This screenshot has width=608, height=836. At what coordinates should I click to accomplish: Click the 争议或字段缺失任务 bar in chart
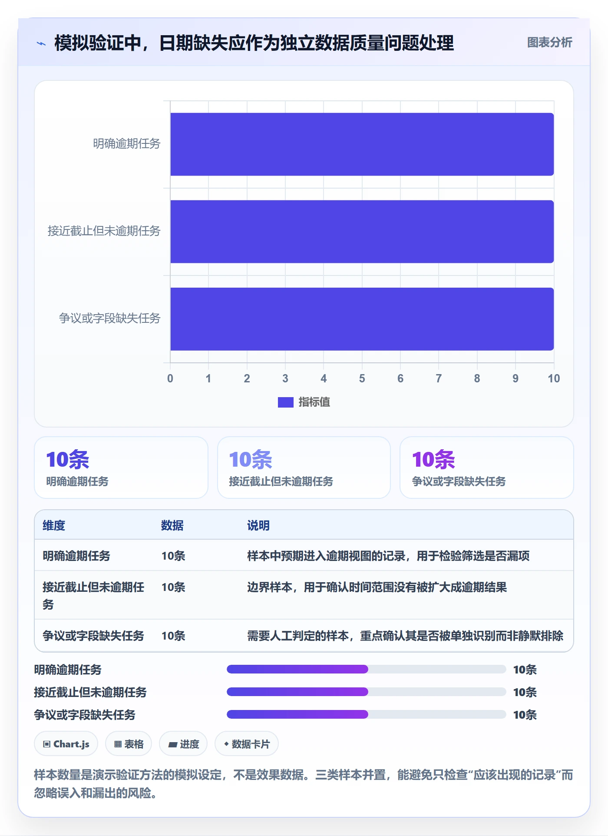[x=362, y=319]
